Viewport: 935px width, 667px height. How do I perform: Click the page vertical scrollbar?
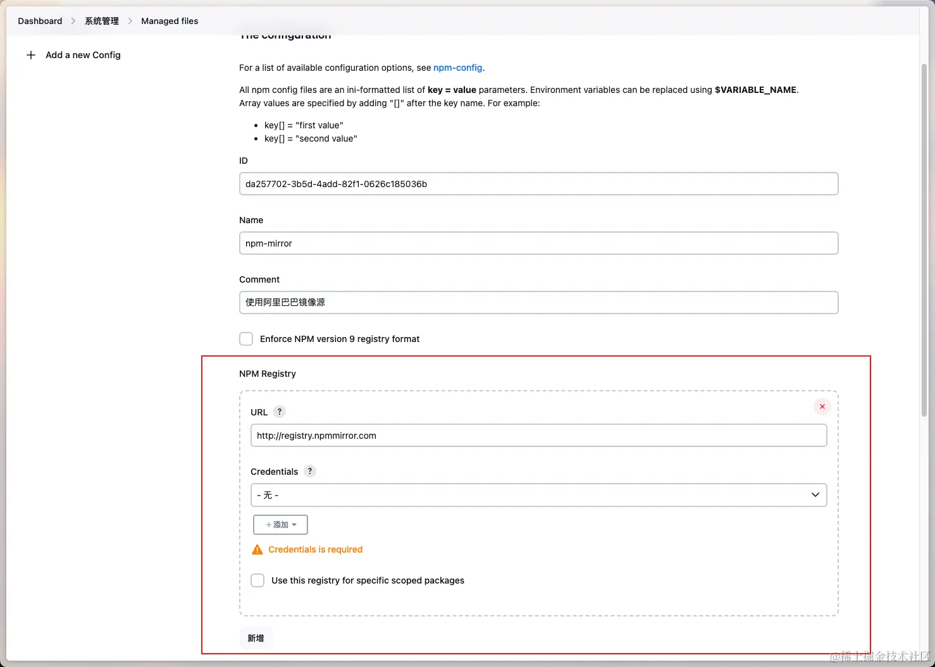coord(924,240)
